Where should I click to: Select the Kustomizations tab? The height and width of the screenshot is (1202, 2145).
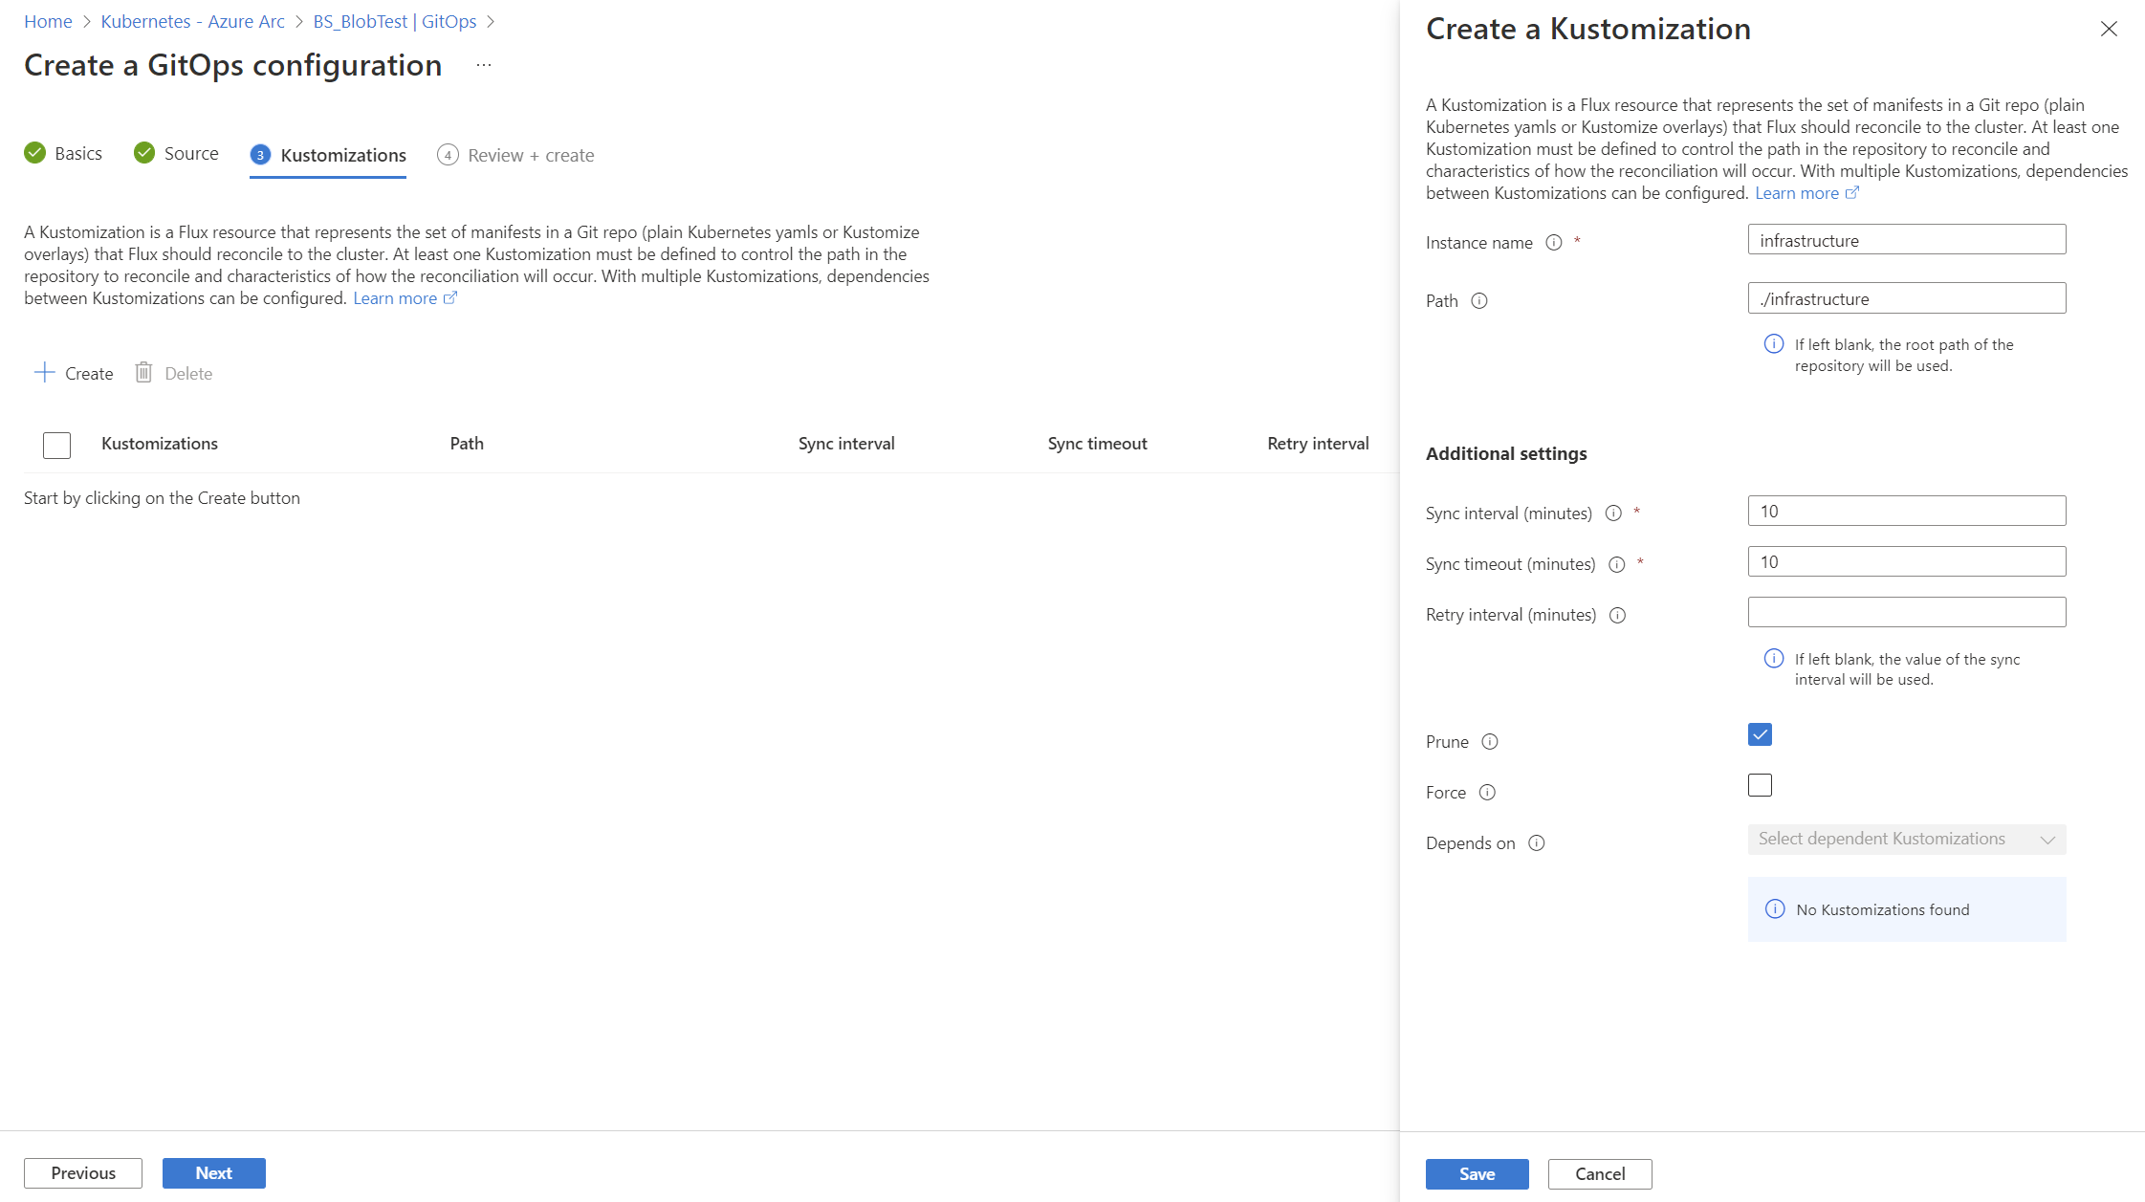point(328,155)
